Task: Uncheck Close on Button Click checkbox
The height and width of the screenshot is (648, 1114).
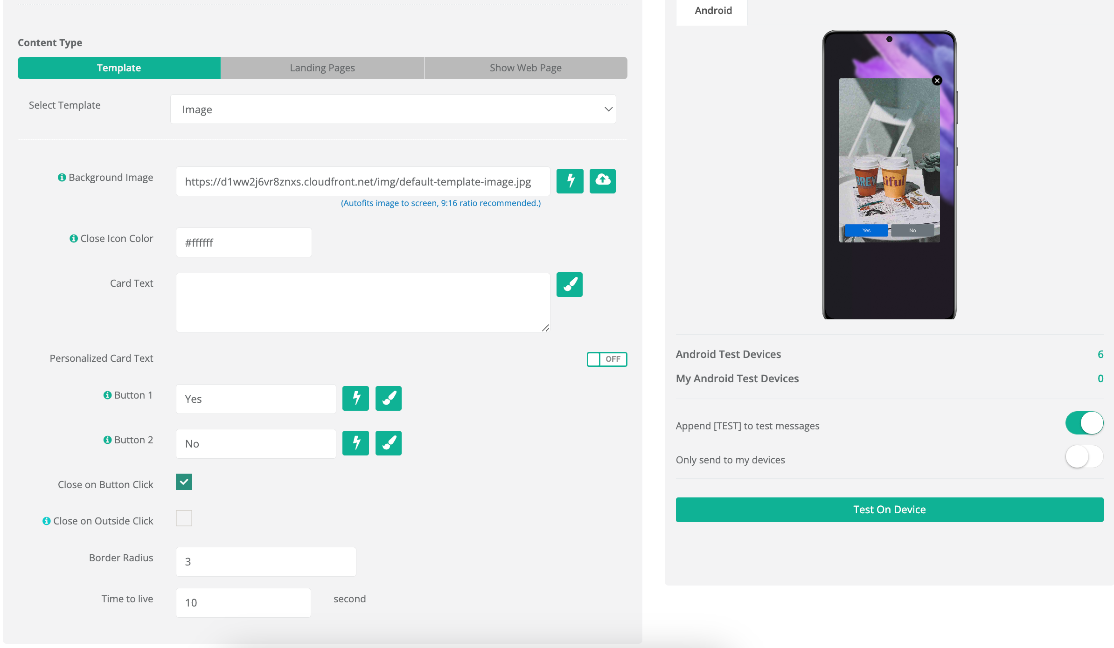Action: tap(184, 482)
